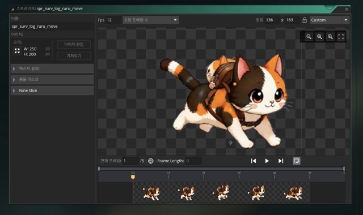Image resolution: width=363 pixels, height=215 pixels.
Task: Click the Fps value field showing 12
Action: 113,20
